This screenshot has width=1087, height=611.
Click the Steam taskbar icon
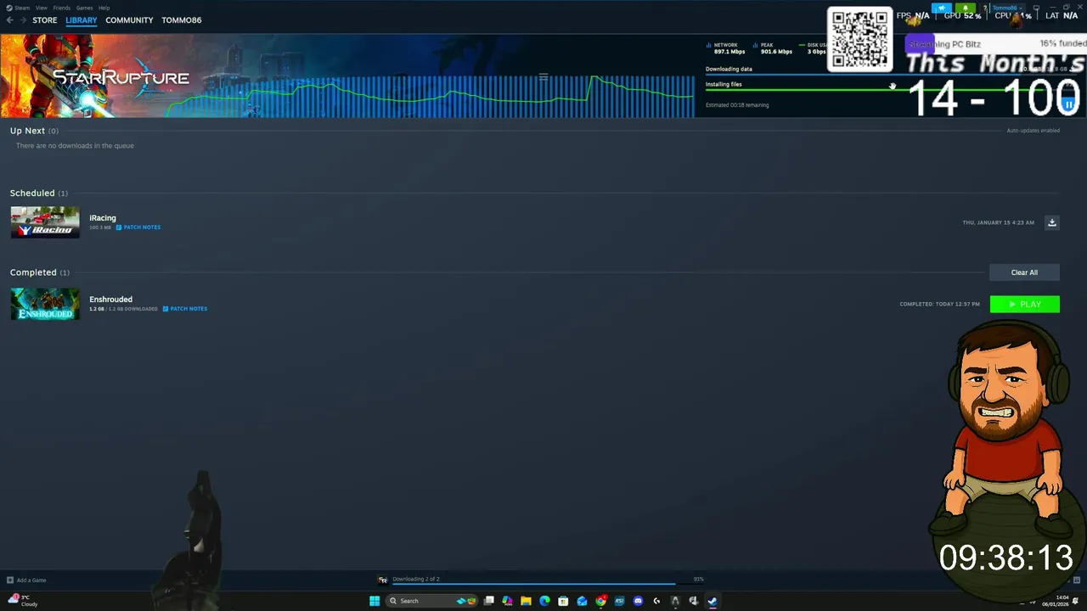pyautogui.click(x=712, y=601)
